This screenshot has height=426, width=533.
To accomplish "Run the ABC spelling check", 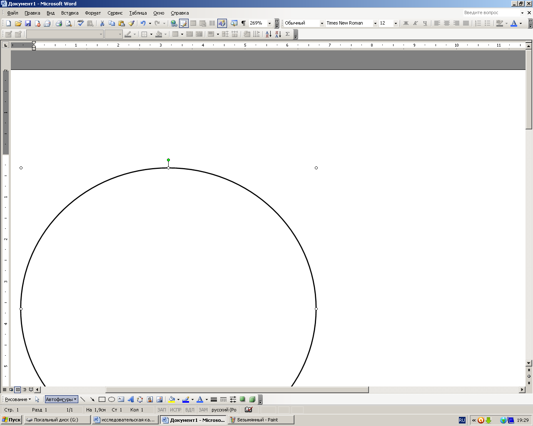I will tap(80, 23).
